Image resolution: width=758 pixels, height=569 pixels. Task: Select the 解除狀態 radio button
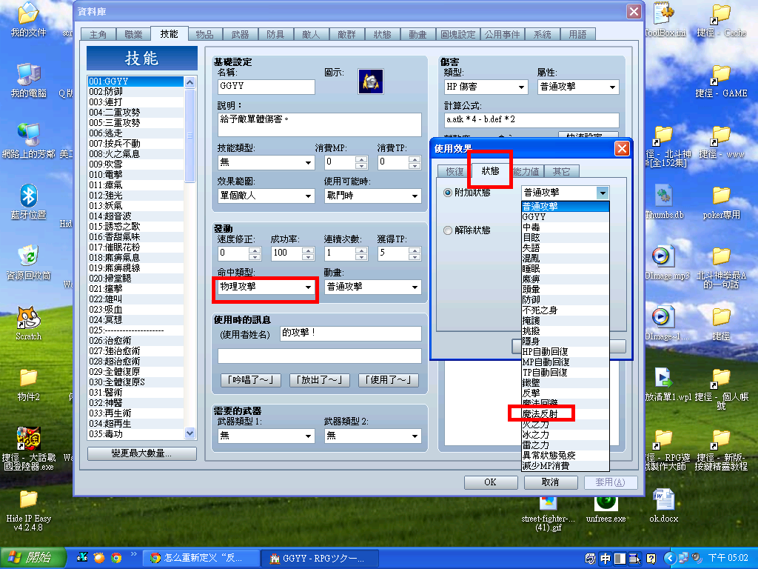point(448,230)
